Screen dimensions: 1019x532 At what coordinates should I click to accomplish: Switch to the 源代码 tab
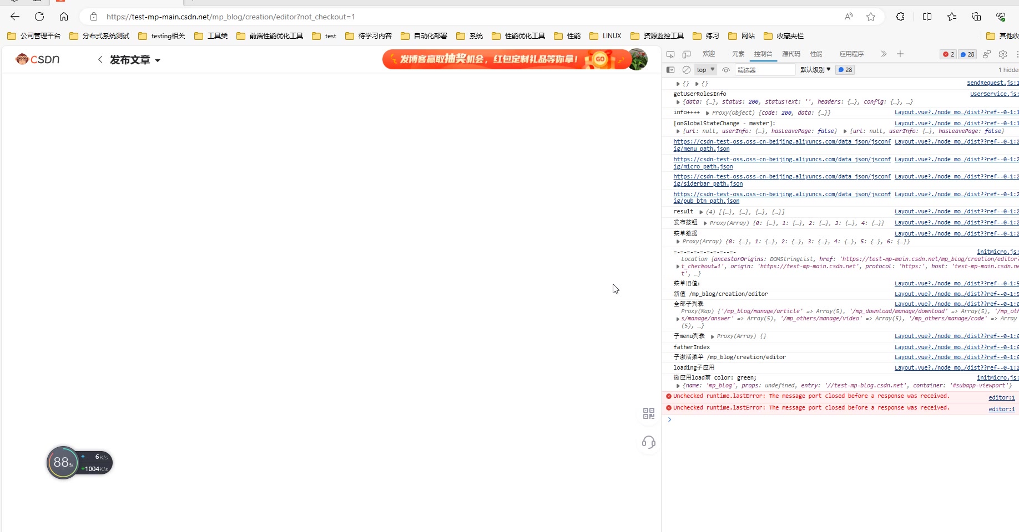point(791,54)
